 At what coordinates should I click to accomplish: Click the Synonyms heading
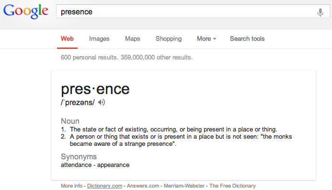(79, 157)
